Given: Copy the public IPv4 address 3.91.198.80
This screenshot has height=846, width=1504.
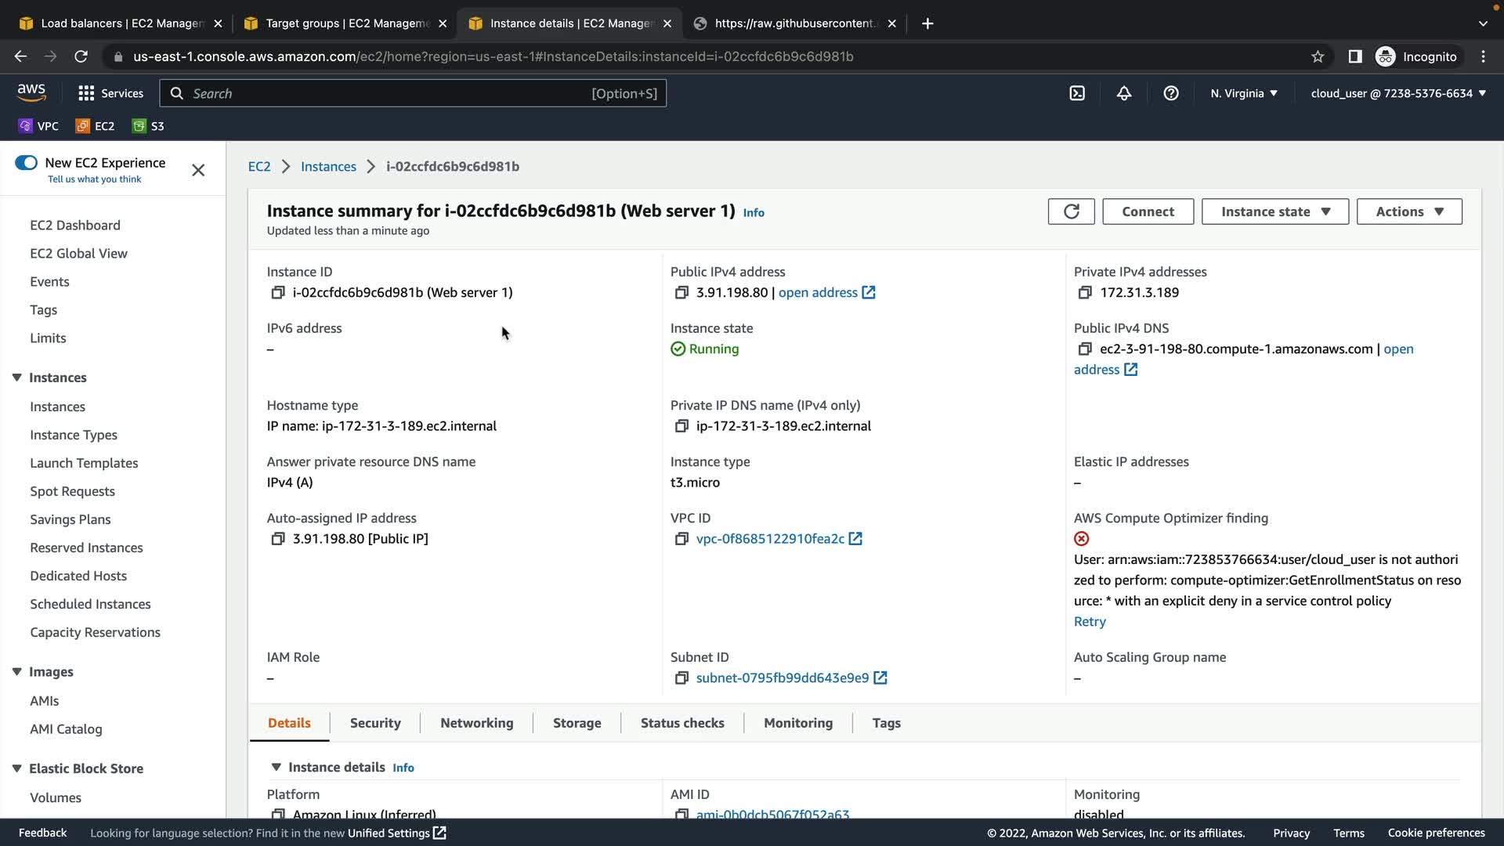Looking at the screenshot, I should pos(681,293).
